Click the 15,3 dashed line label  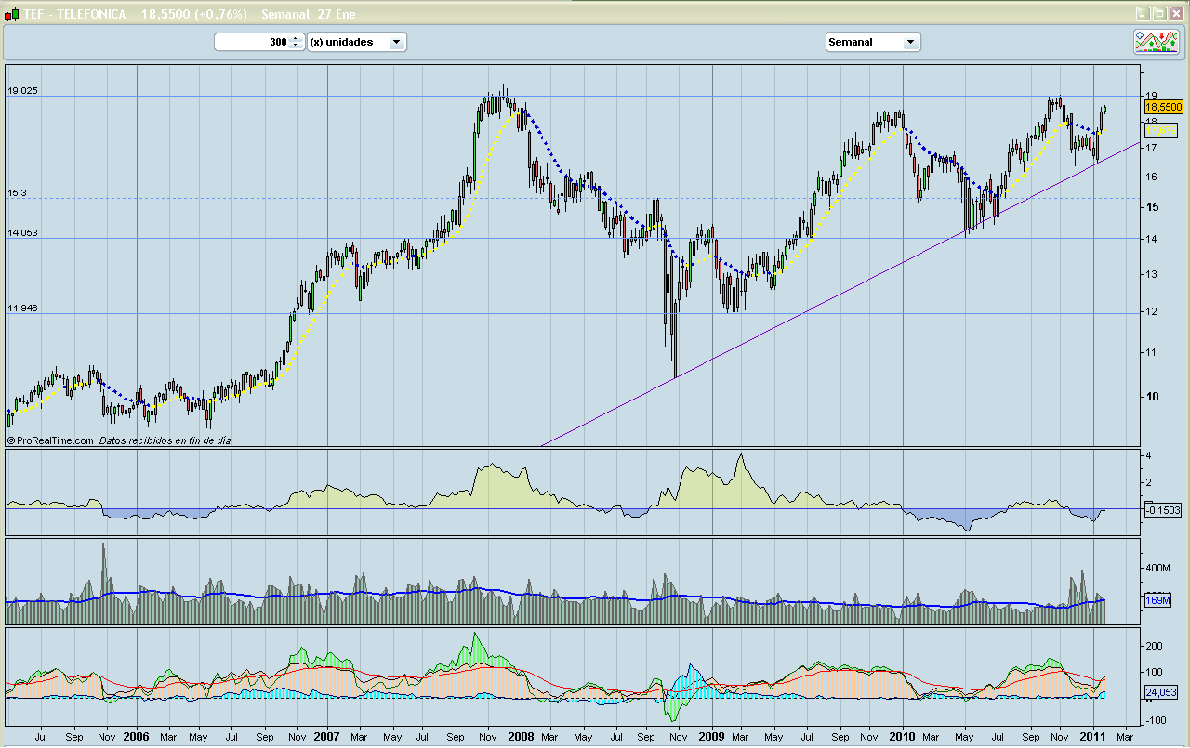tap(17, 193)
